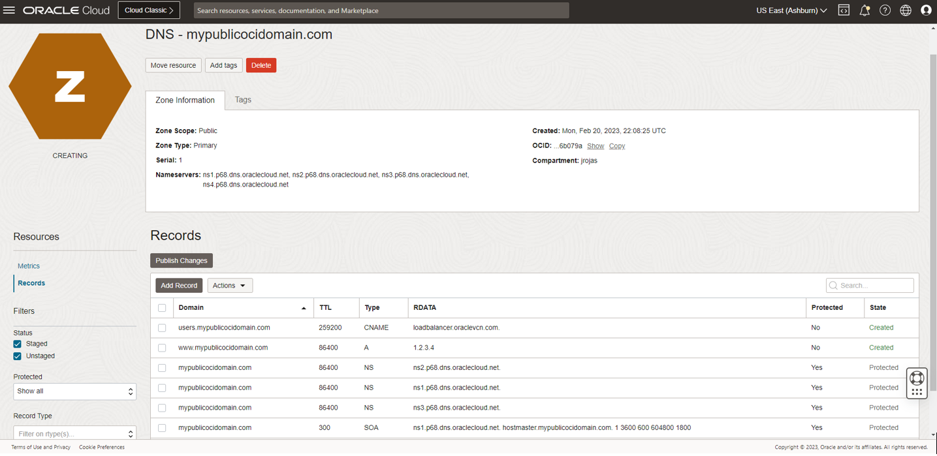The image size is (937, 456).
Task: Open the help icon
Action: tap(885, 10)
